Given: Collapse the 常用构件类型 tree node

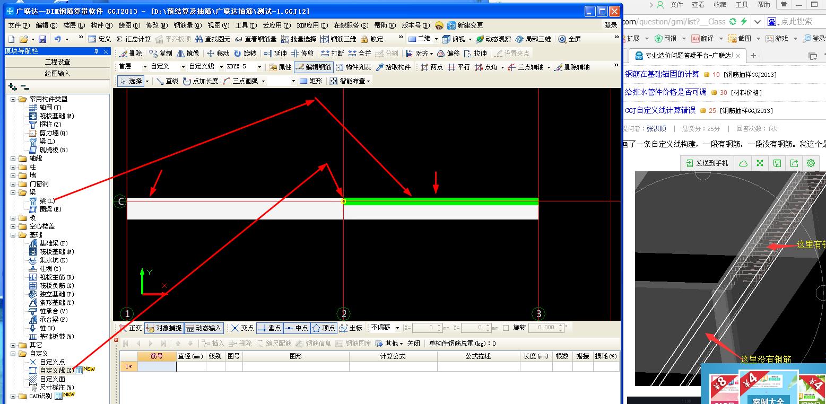Looking at the screenshot, I should [x=13, y=99].
